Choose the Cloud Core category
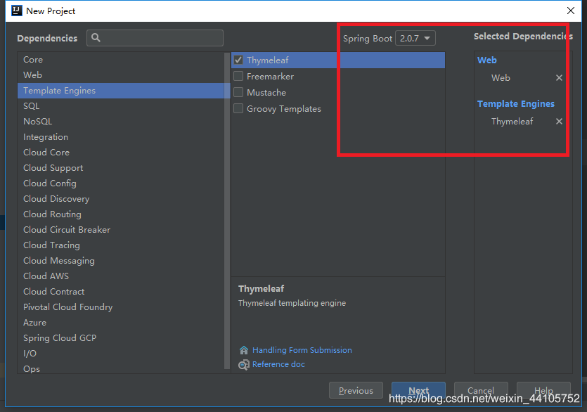Viewport: 587px width, 412px height. (x=121, y=153)
